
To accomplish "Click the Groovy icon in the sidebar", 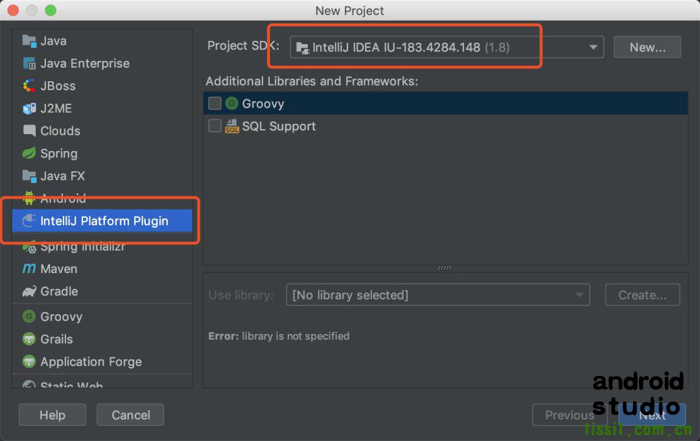I will 29,316.
